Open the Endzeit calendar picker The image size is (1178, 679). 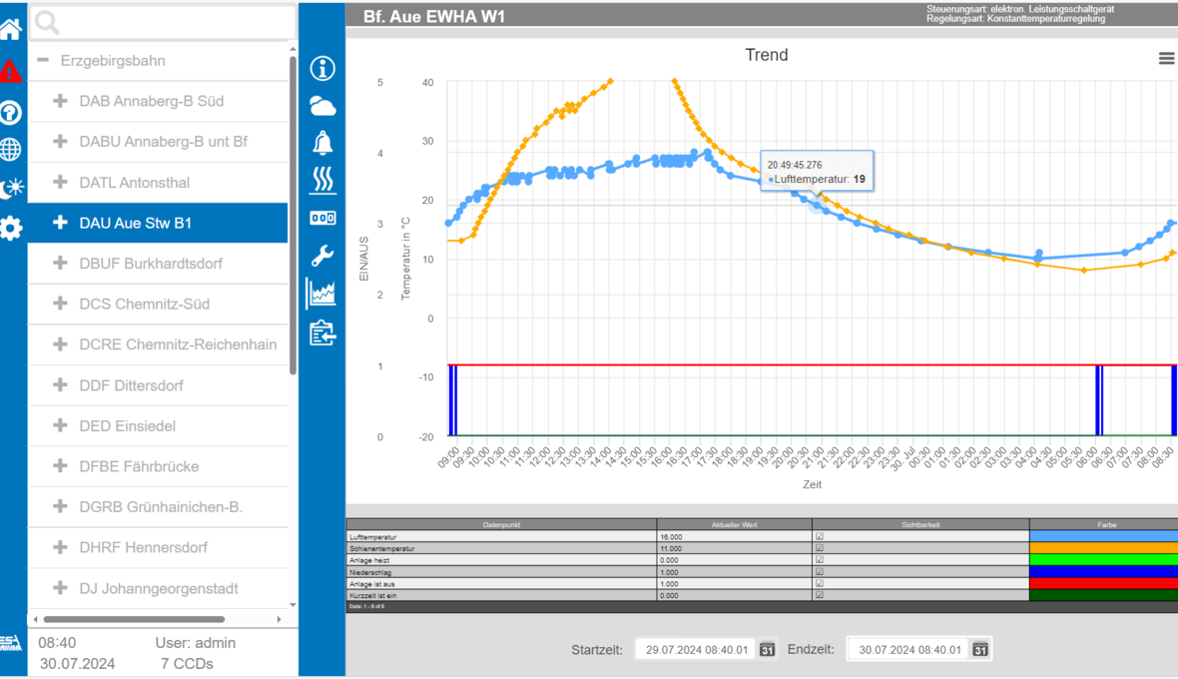(980, 649)
